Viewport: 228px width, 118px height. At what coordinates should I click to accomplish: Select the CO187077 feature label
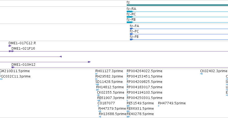(106, 103)
